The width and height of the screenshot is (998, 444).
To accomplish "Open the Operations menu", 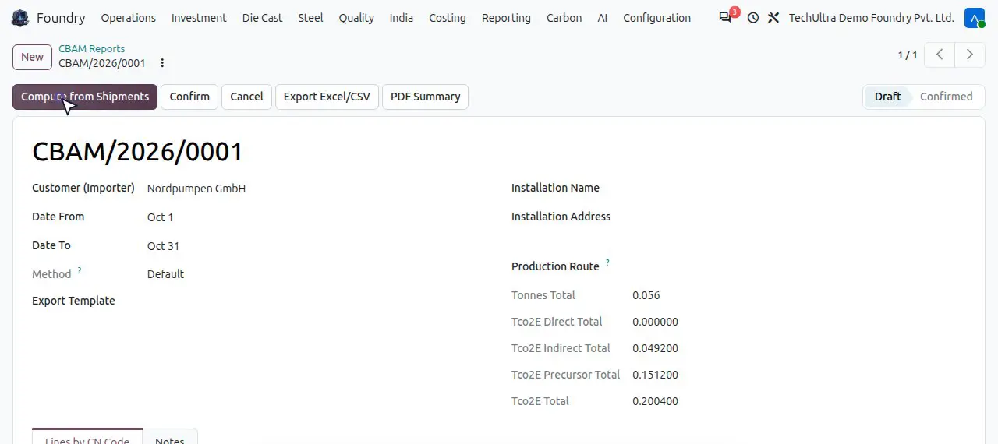I will (x=129, y=18).
